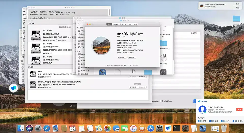Screen dimensions: 244x133
Task: Open iBooks from the Dock
Action: click(x=142, y=128)
